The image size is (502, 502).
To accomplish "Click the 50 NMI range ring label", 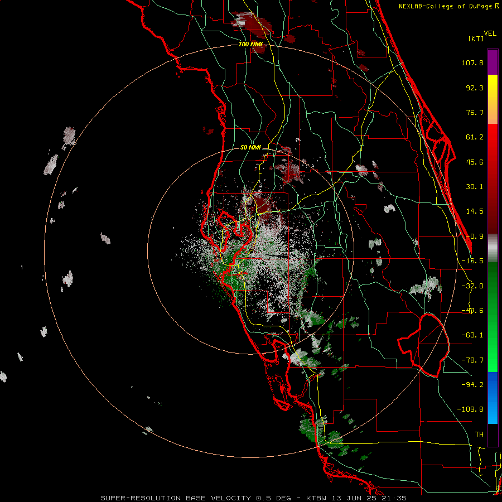I will pyautogui.click(x=250, y=147).
